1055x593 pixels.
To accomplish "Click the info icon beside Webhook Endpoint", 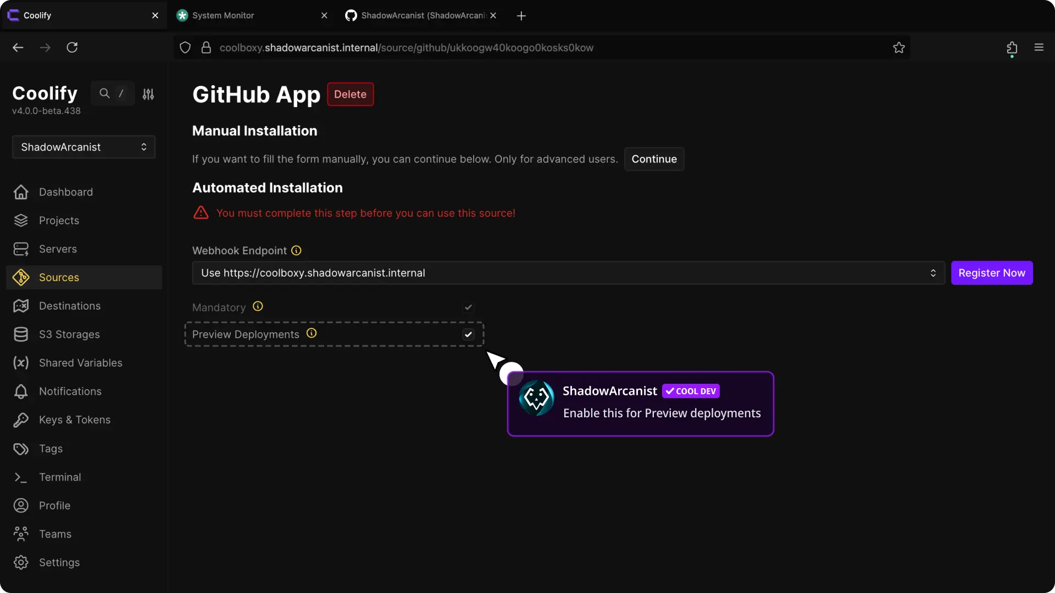I will 296,251.
